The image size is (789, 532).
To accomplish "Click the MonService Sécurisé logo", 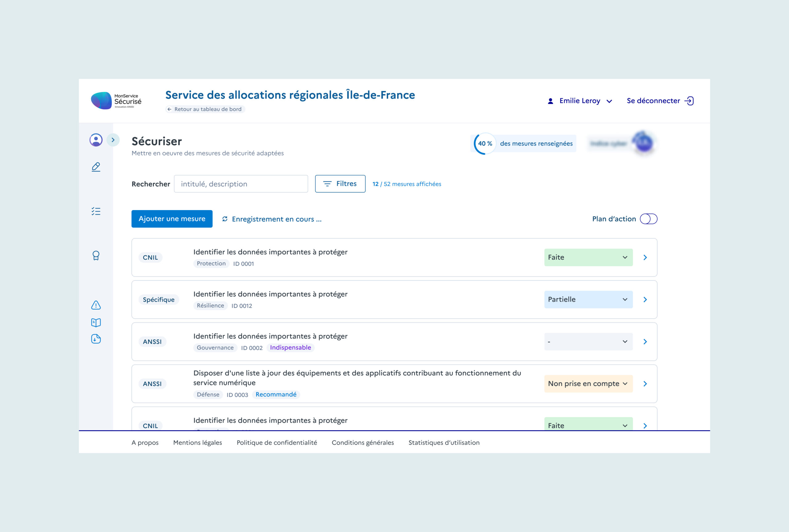I will point(116,101).
